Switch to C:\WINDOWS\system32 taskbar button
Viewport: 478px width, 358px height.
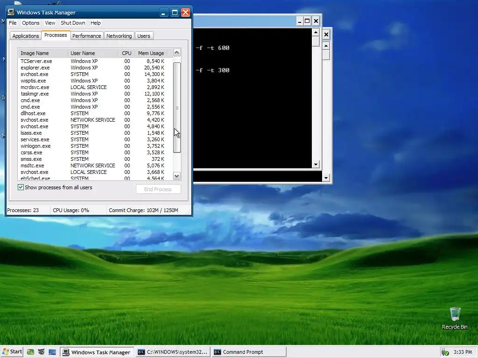[173, 352]
